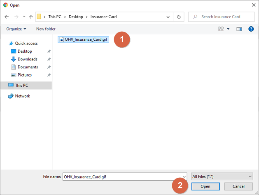Toggle the preview pane icon
The height and width of the screenshot is (195, 259).
[x=239, y=29]
